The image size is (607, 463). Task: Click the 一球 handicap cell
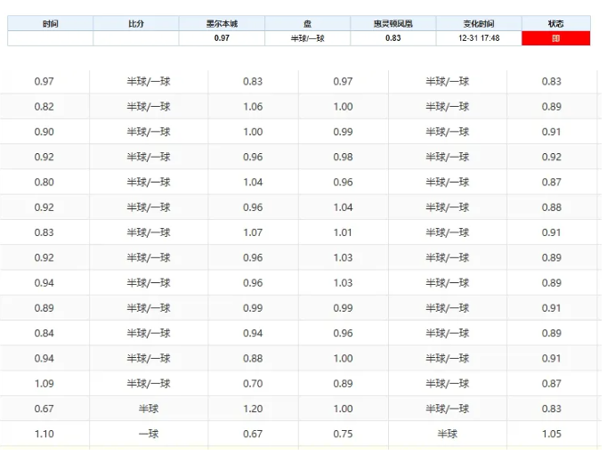pyautogui.click(x=149, y=434)
